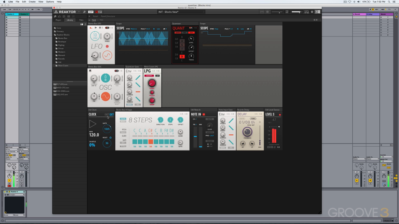Viewport: 399px width, 224px height.
Task: Switch the Clock sync from INT to EXT
Action: click(x=112, y=114)
